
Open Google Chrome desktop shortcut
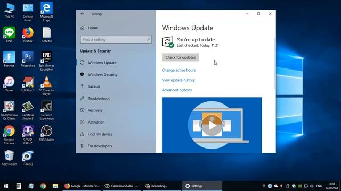point(9,135)
